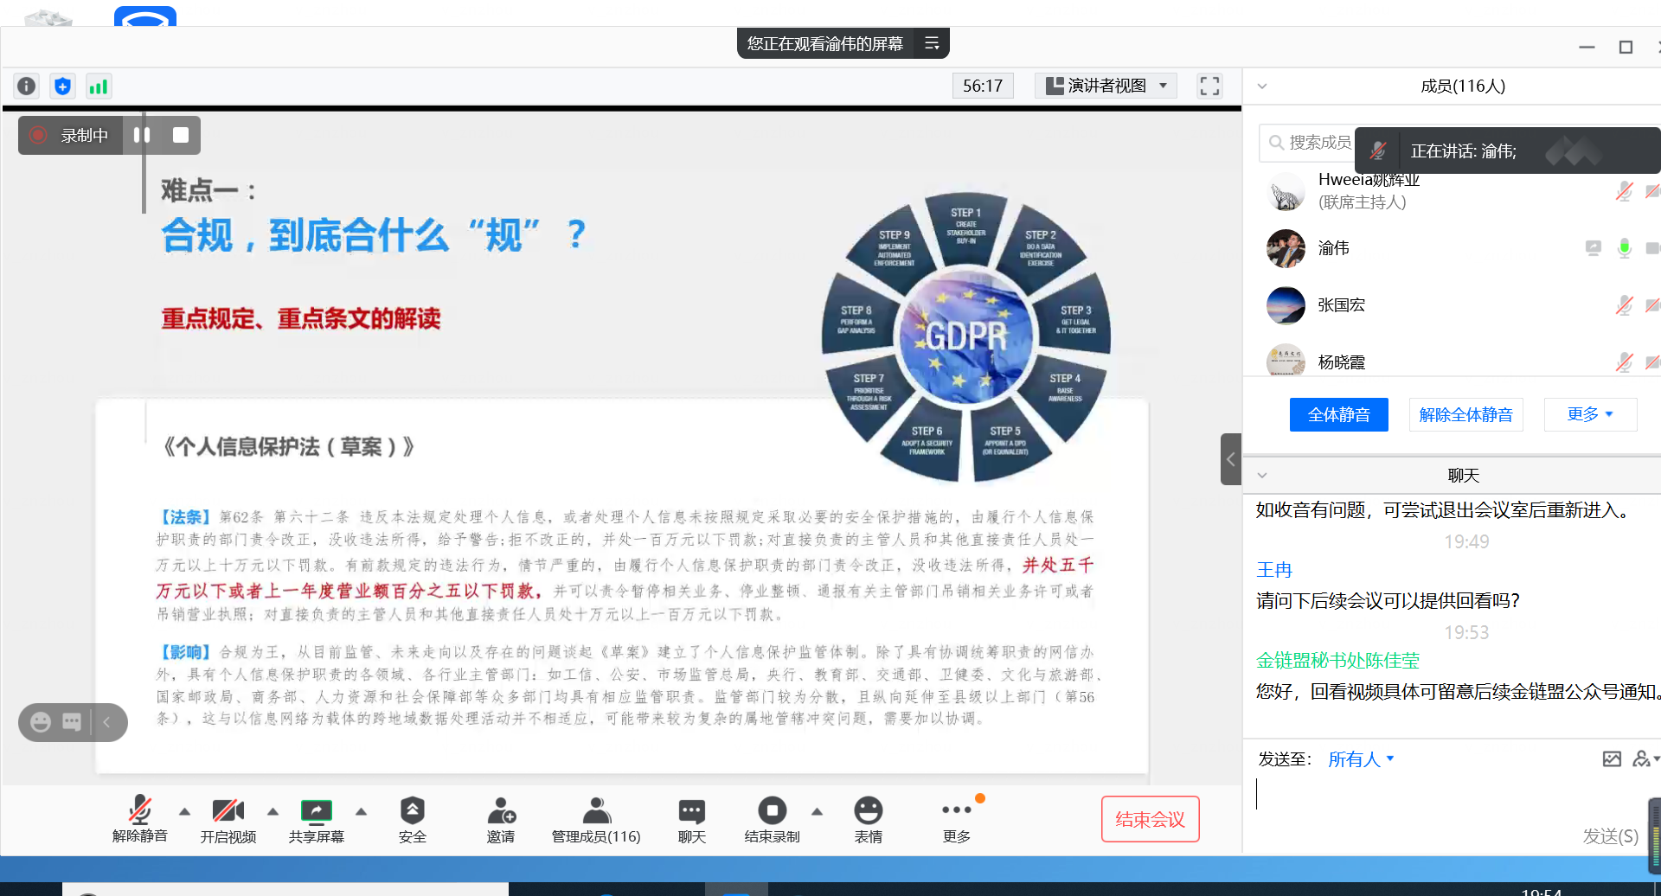Viewport: 1661px width, 896px height.
Task: Turn on camera with 开启视频
Action: pyautogui.click(x=228, y=820)
